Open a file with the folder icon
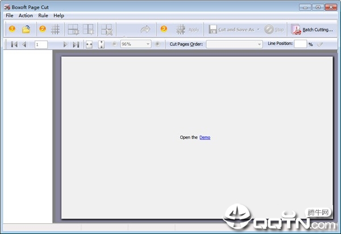Screen dimensions: 341x234 tap(26, 29)
